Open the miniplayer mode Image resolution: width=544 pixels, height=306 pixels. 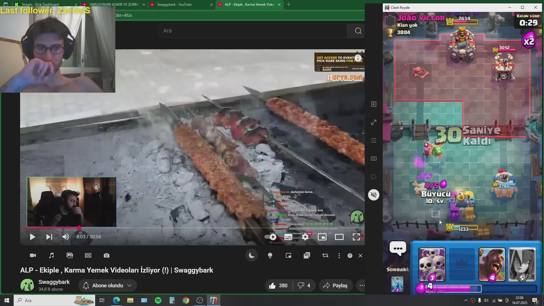pos(322,237)
